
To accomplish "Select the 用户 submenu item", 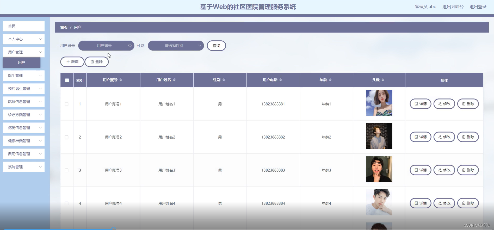I will click(x=22, y=63).
